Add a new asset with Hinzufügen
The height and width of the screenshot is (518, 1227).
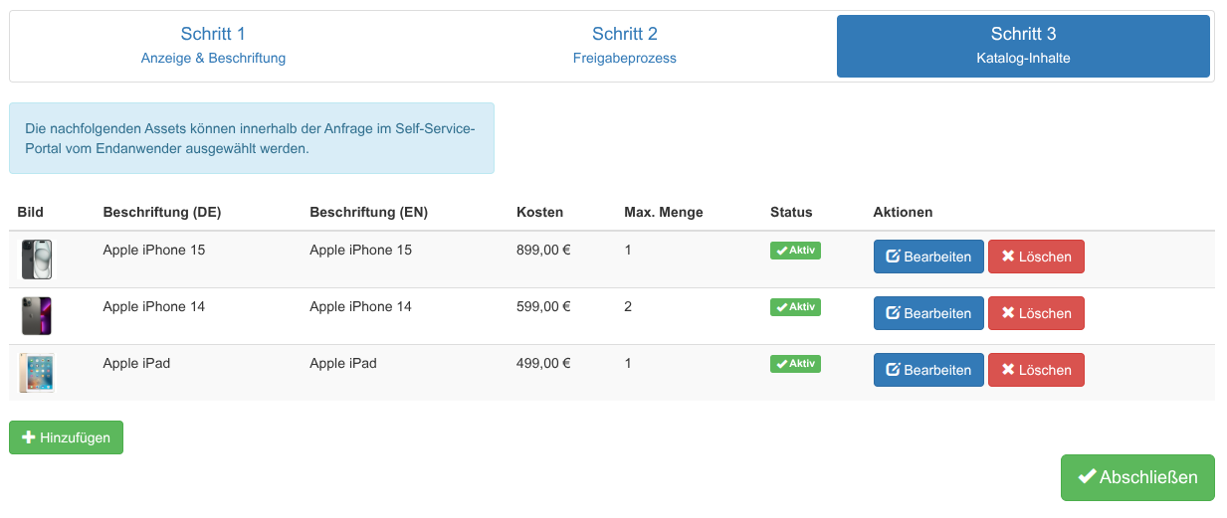pos(66,437)
